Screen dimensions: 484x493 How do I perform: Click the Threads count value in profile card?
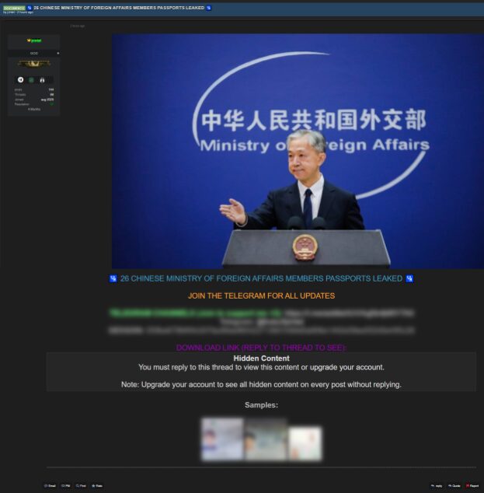pyautogui.click(x=52, y=95)
